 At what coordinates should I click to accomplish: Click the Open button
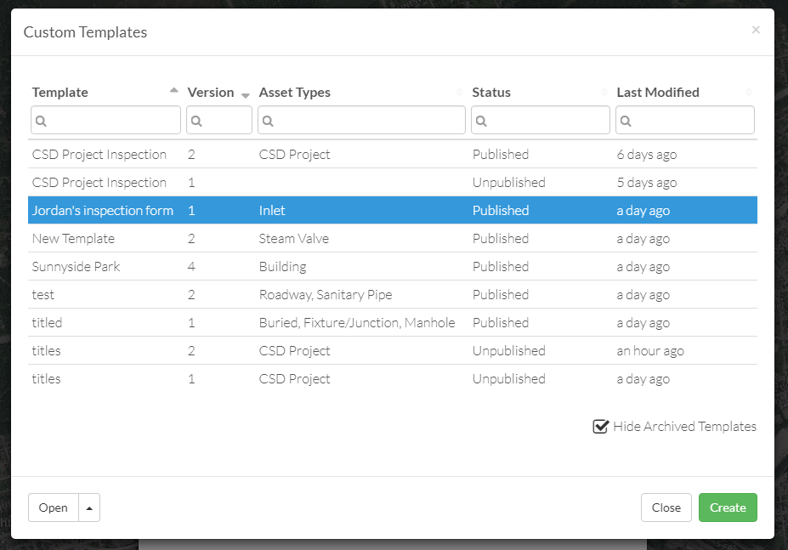[x=54, y=507]
